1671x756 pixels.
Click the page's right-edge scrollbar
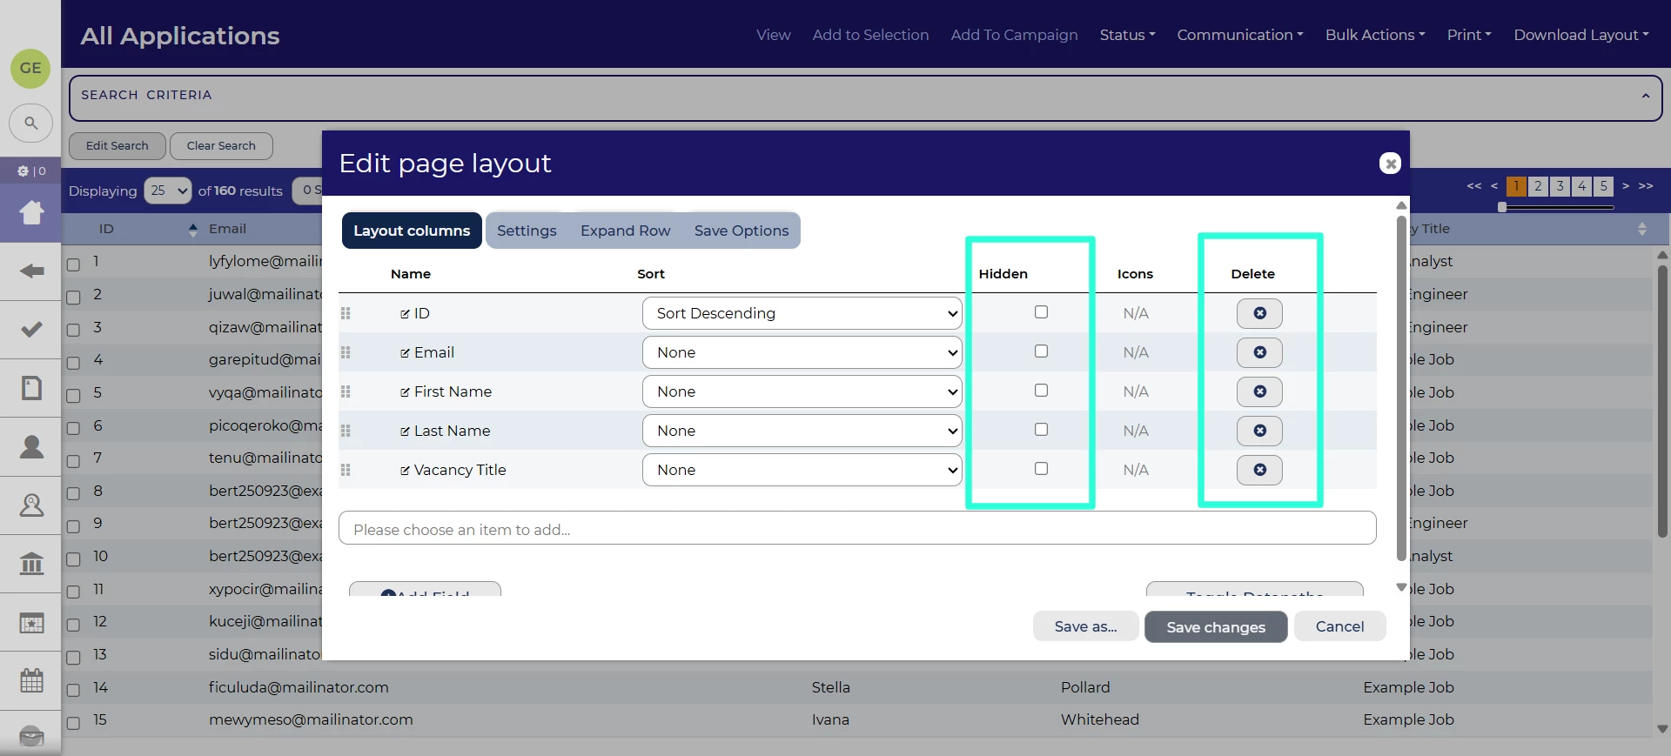1662,400
